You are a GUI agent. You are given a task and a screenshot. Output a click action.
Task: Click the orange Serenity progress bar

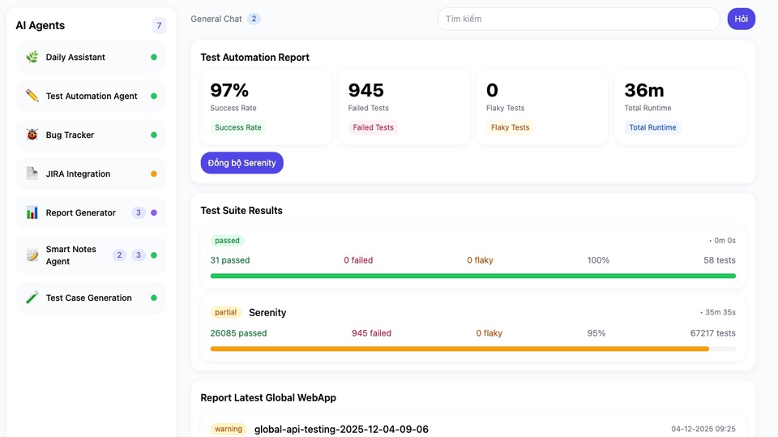[460, 349]
